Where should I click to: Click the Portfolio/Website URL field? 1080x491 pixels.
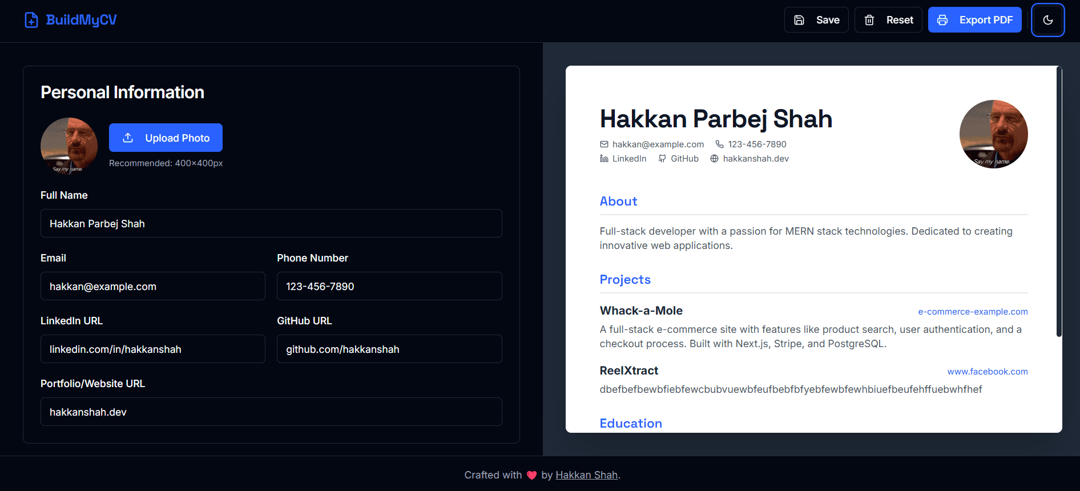271,412
